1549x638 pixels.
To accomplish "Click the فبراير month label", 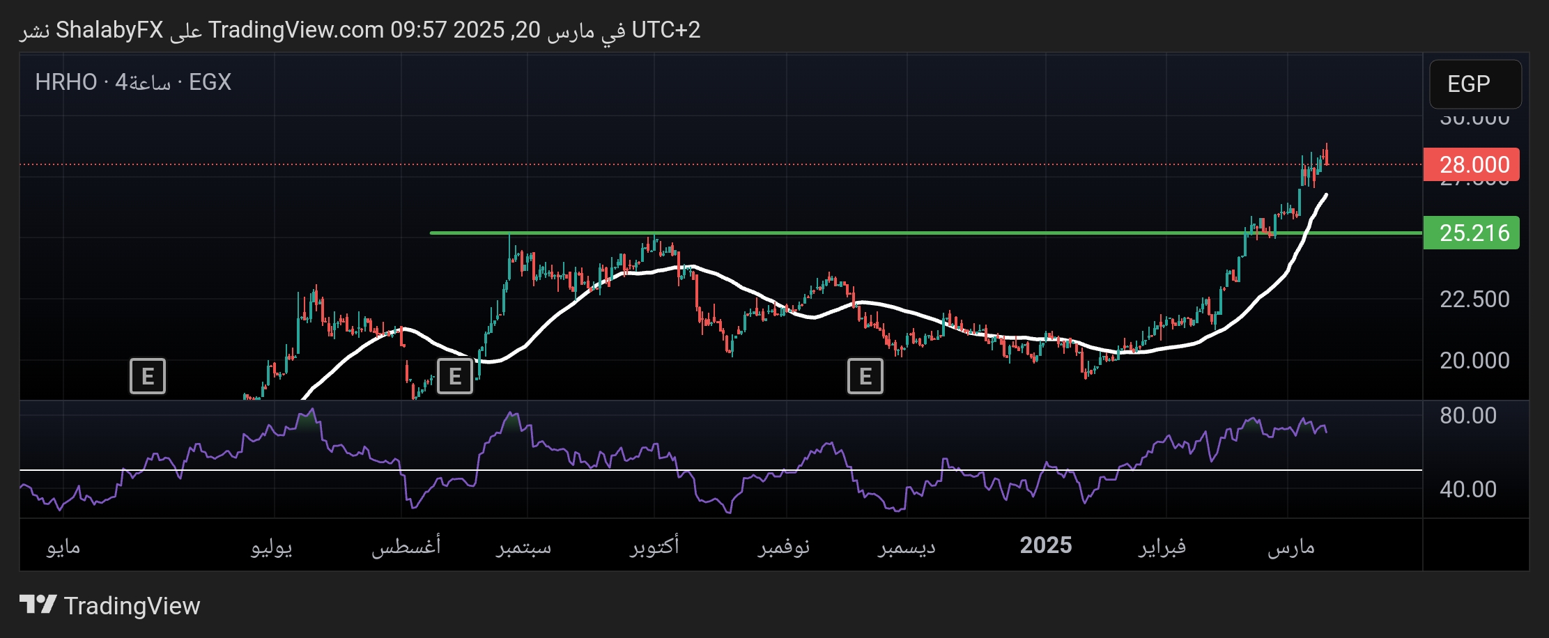I will 1162,546.
